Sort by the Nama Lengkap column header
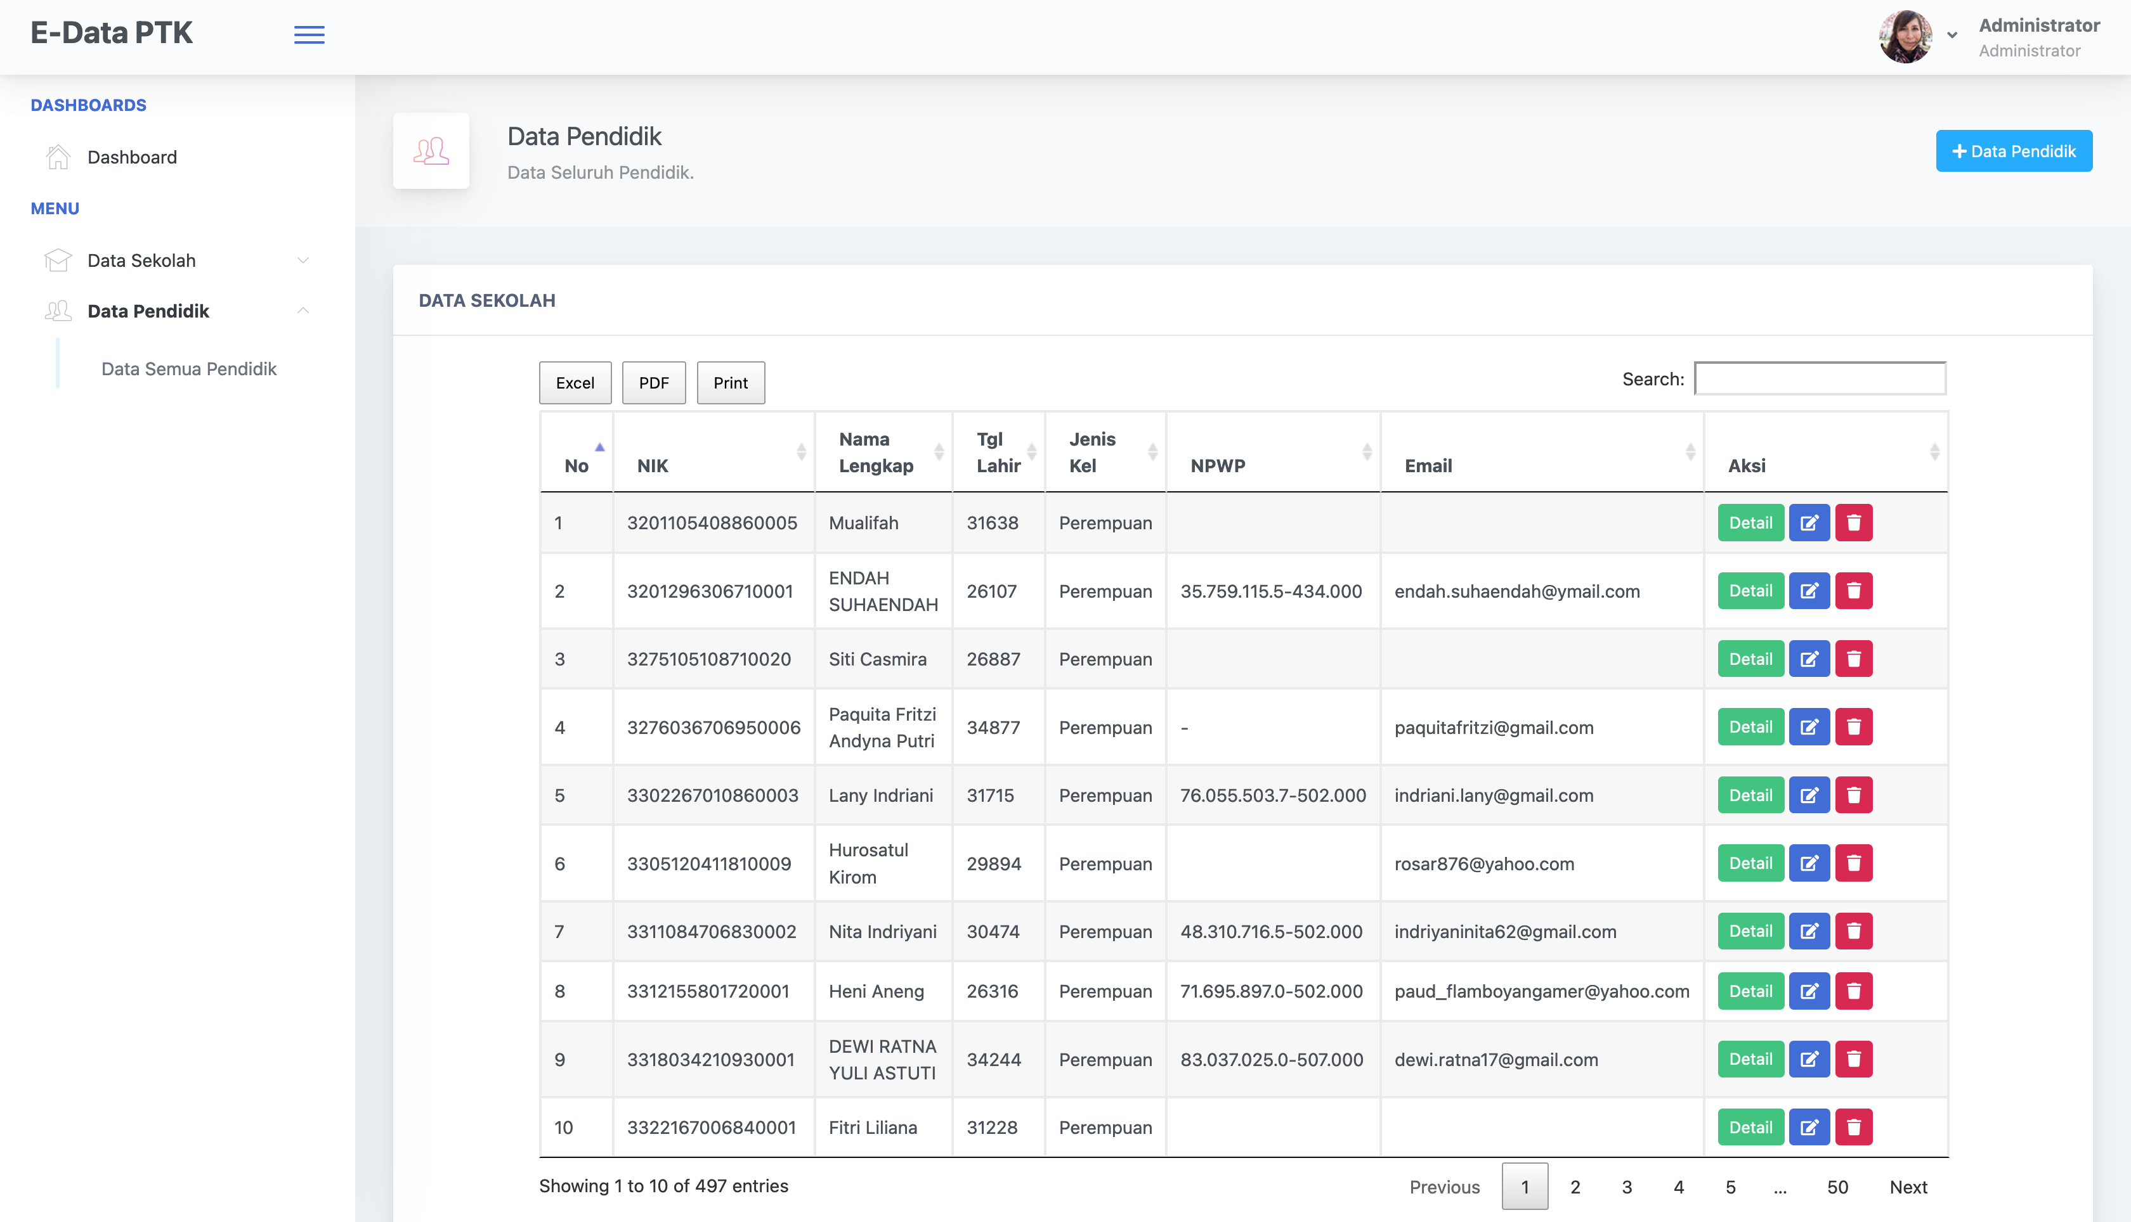The image size is (2131, 1222). 883,453
